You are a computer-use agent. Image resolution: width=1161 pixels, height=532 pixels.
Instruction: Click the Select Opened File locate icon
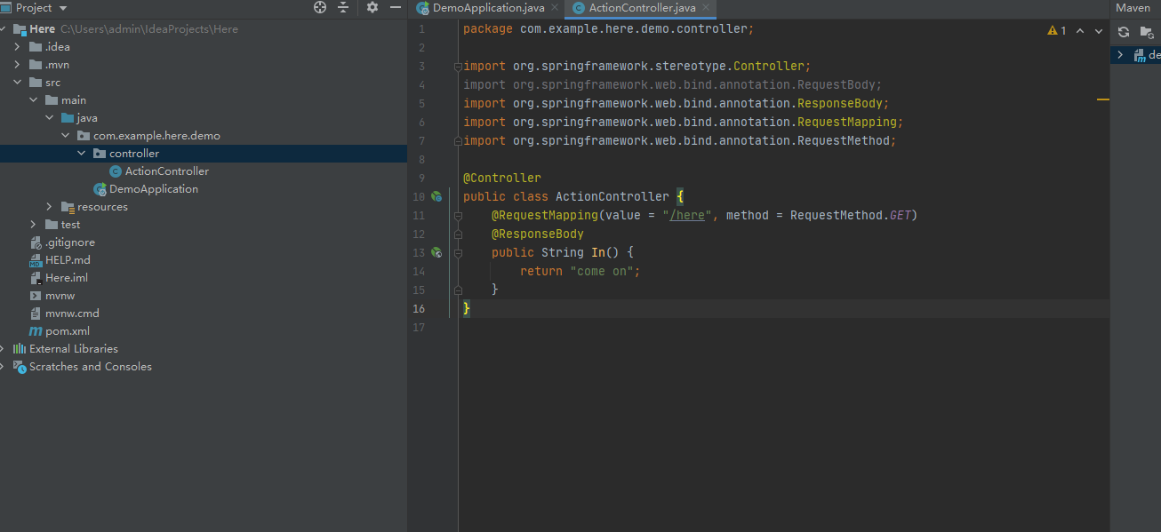pyautogui.click(x=320, y=8)
